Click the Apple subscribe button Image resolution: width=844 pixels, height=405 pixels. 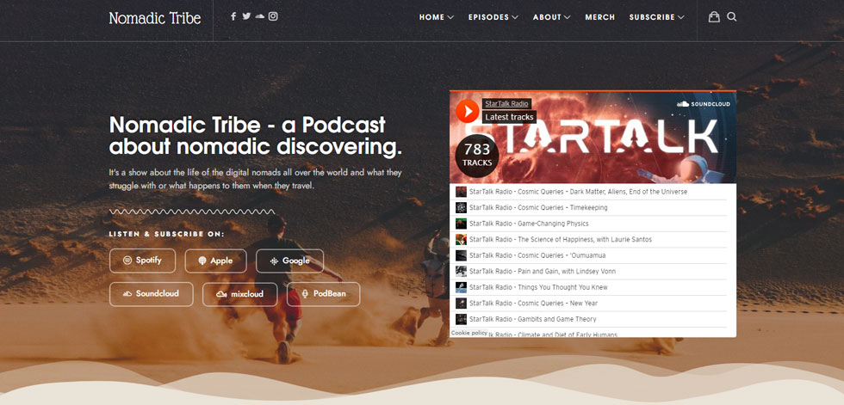point(216,261)
